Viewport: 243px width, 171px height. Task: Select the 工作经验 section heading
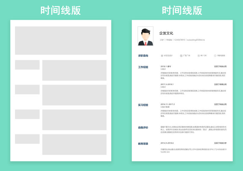click(143, 67)
